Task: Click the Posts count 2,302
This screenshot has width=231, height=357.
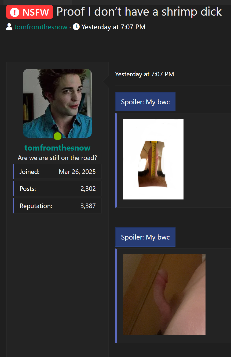Action: tap(88, 189)
